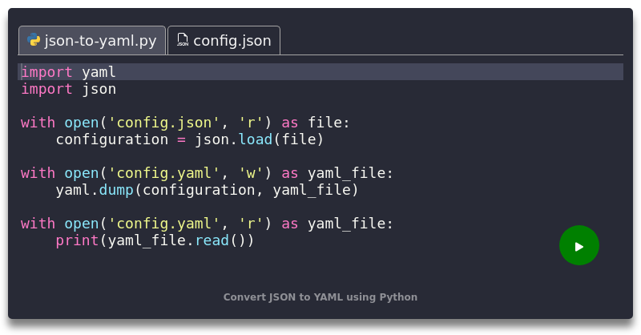Click the "import json" code line
The width and height of the screenshot is (641, 335).
(x=69, y=89)
